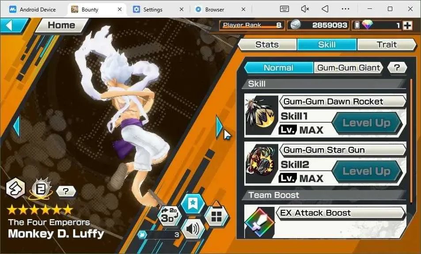Click the Home button
421x254 pixels.
[x=61, y=26]
